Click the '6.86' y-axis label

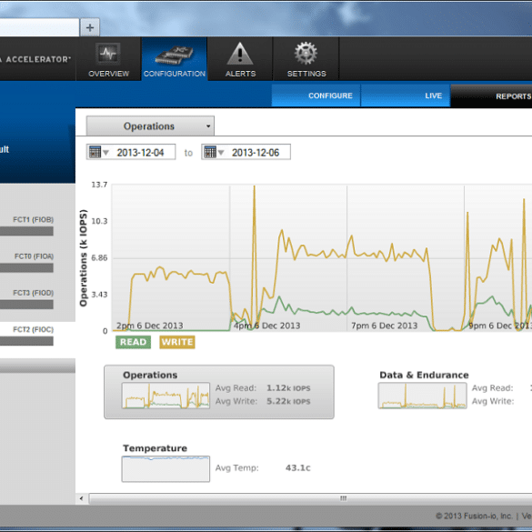point(99,258)
